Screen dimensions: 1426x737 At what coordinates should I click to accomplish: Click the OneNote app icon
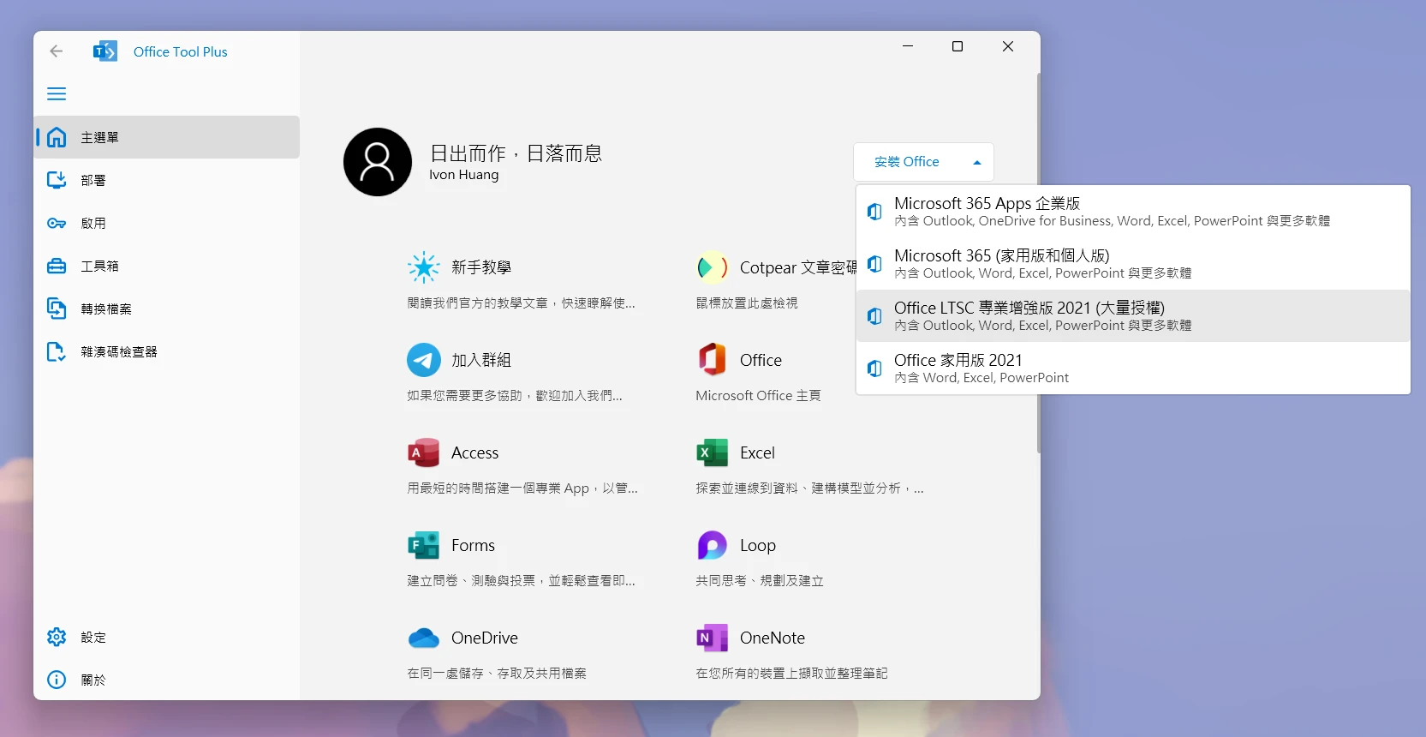pos(712,638)
